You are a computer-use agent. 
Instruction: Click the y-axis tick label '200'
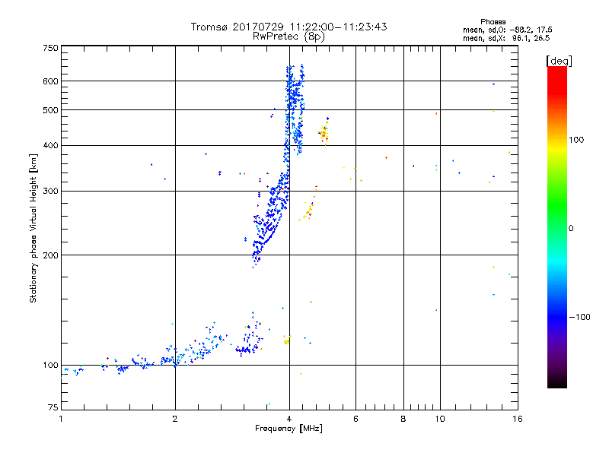[50, 255]
